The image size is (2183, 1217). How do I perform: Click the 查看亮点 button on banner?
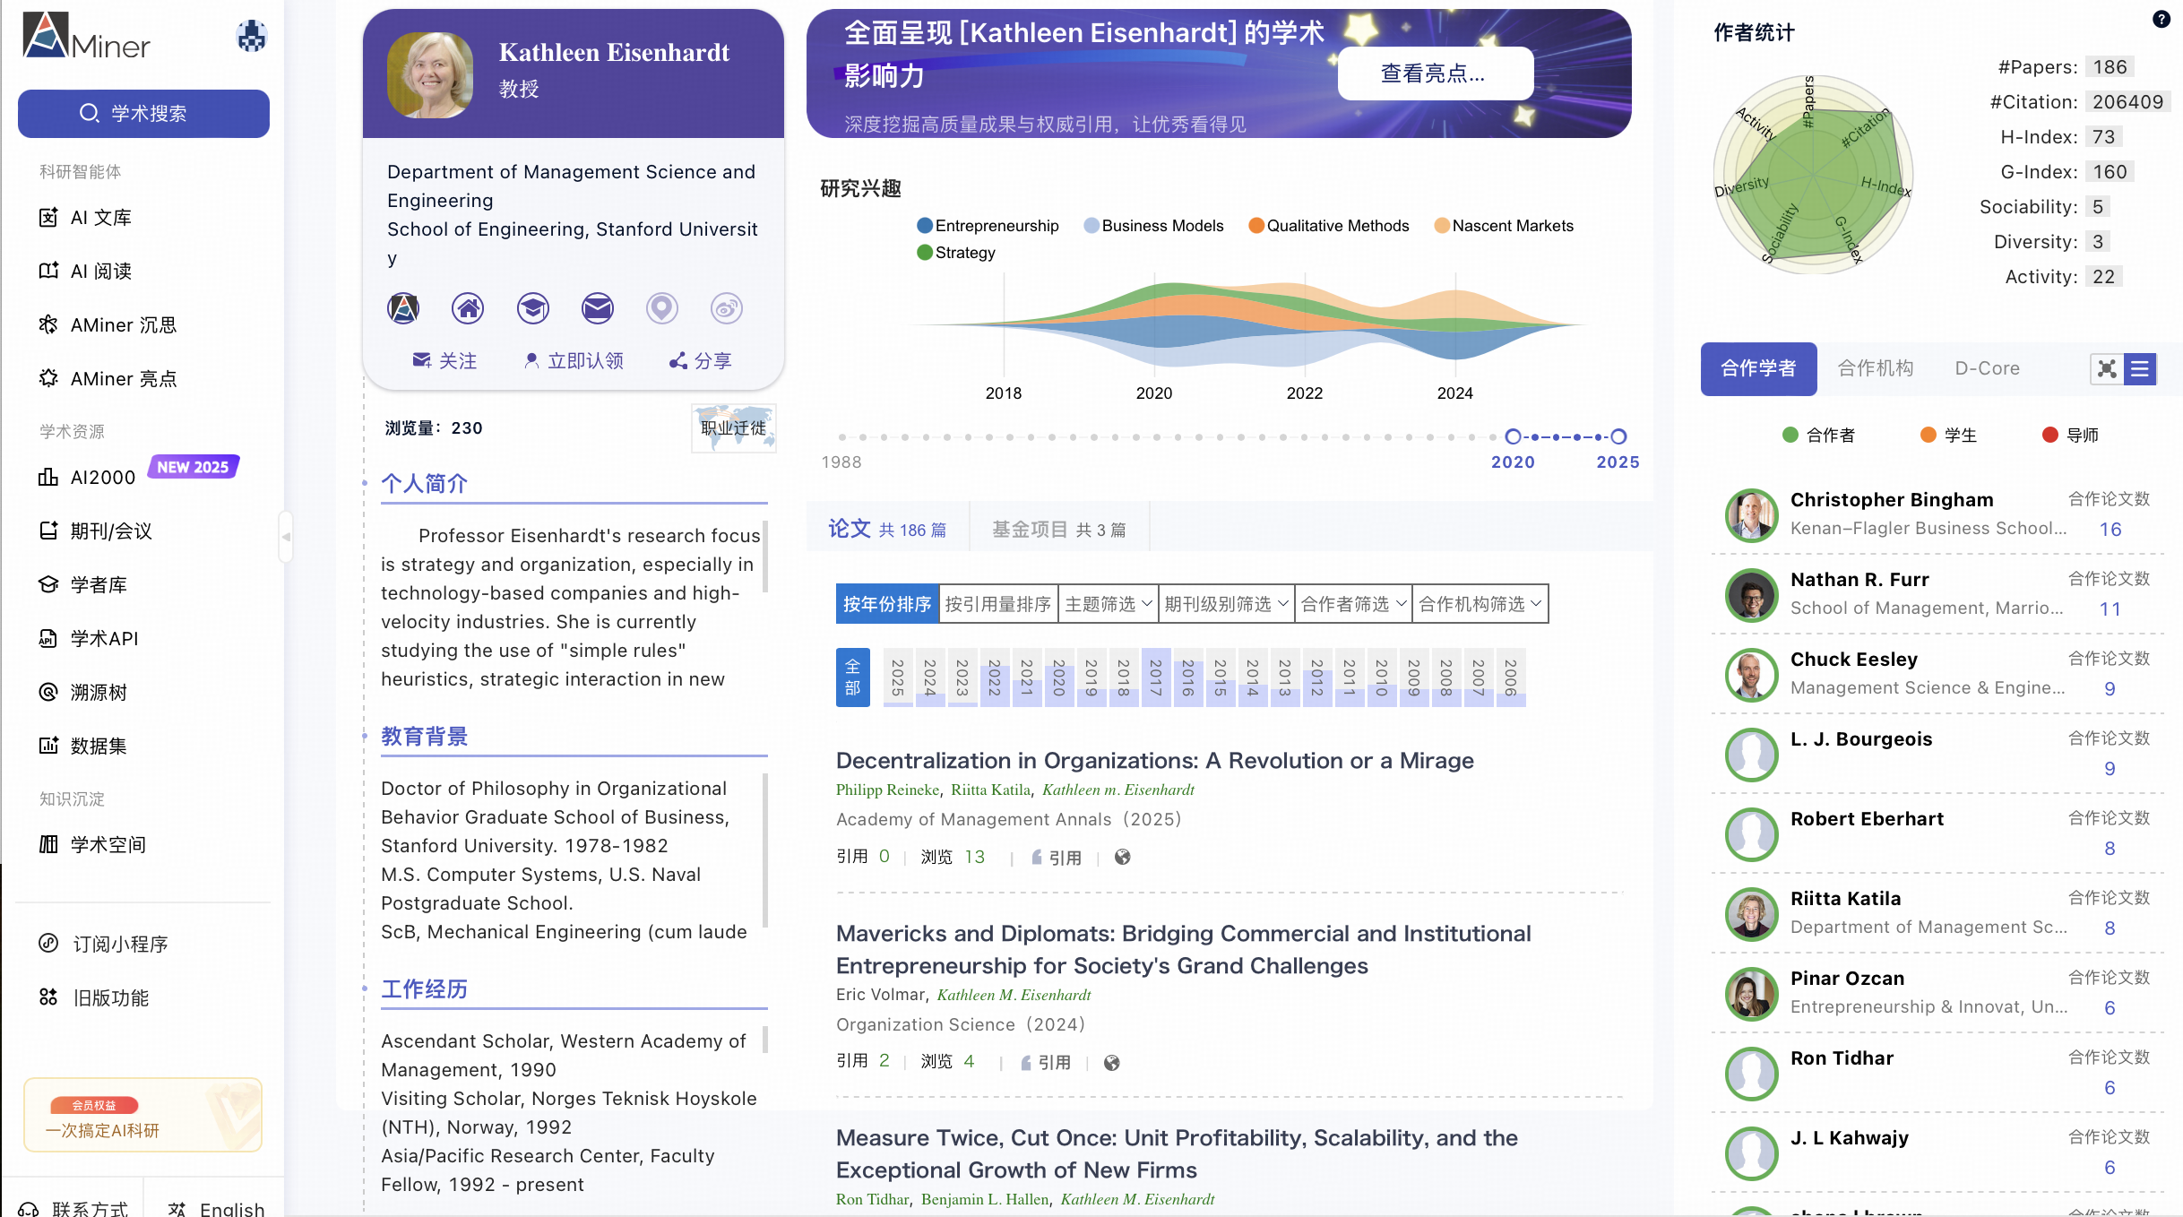click(1434, 73)
